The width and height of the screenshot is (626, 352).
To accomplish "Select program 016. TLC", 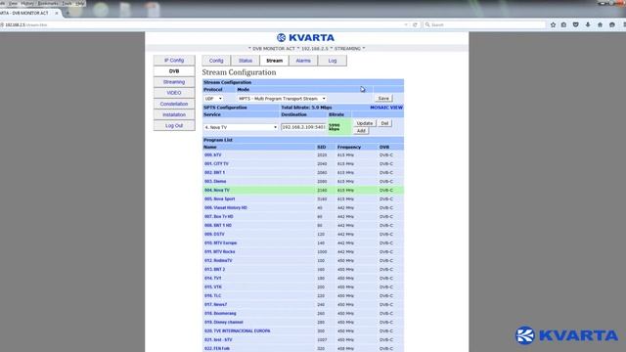I will point(212,295).
